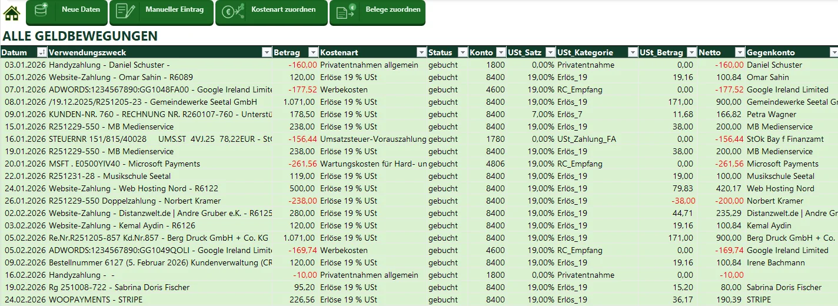
Task: Click the 'Website-Zahlung - Kemal Aydin - R6126' cell
Action: pyautogui.click(x=160, y=225)
